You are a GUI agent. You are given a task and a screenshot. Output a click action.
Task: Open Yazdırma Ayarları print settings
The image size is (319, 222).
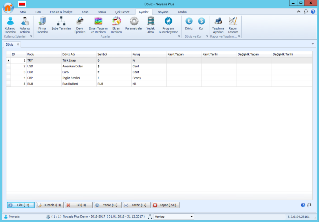(x=218, y=25)
